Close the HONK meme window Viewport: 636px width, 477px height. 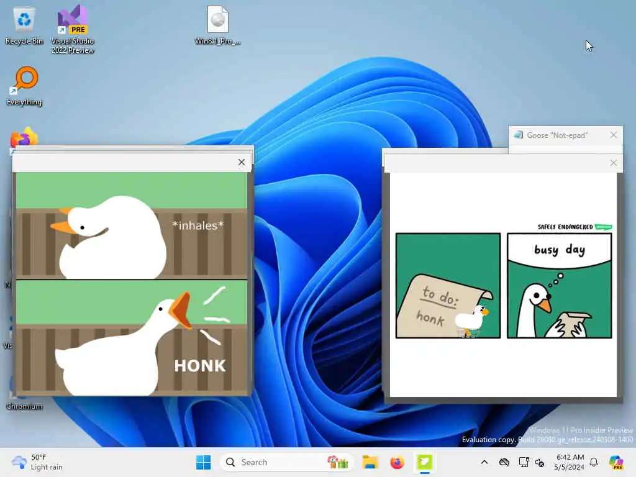point(242,162)
